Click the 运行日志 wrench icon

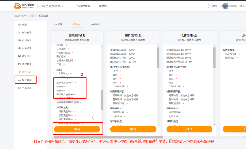coord(19,72)
